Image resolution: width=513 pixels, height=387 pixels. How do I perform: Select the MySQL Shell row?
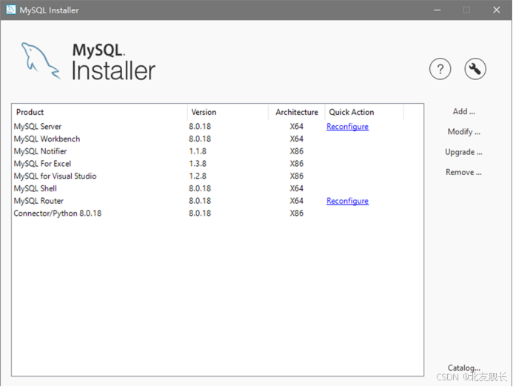click(218, 189)
